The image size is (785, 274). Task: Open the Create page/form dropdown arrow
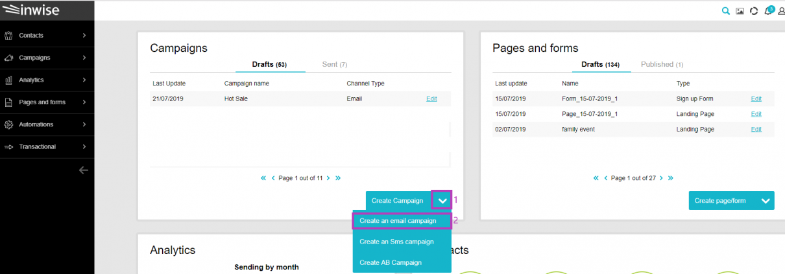click(766, 201)
